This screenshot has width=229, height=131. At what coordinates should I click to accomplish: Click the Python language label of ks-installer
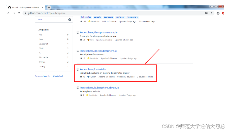coord(92,77)
